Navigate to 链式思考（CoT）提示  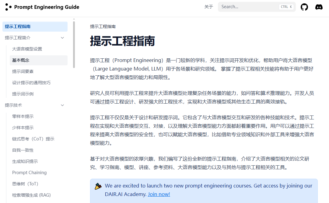pyautogui.click(x=33, y=139)
